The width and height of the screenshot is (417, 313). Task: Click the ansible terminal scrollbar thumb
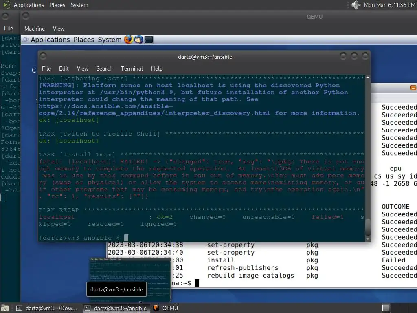pos(368,227)
